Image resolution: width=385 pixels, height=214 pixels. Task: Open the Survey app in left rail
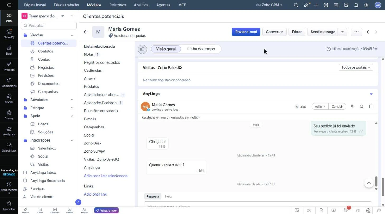pyautogui.click(x=9, y=115)
